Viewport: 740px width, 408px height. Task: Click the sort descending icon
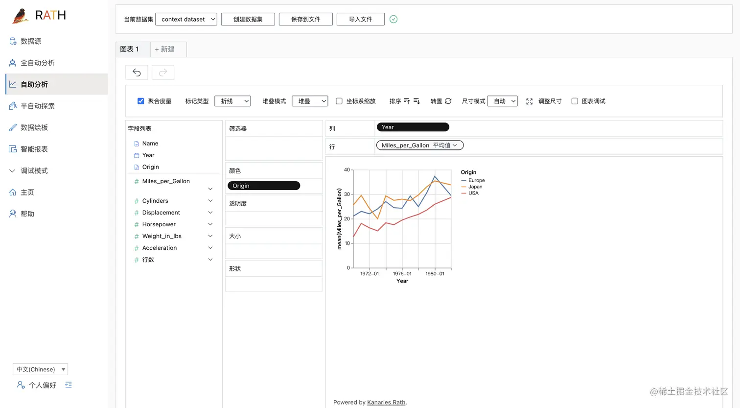pyautogui.click(x=416, y=101)
